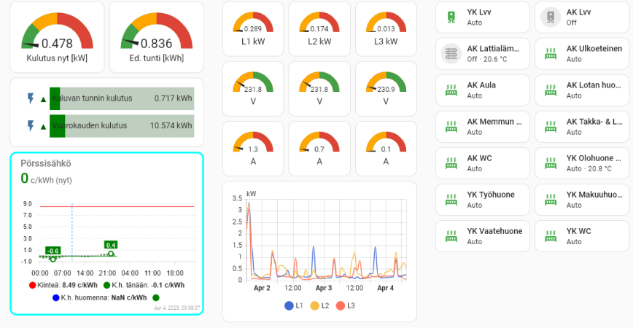Click the YK Vaatehuone heater icon
Viewport: 633px width, 328px height.
click(451, 236)
